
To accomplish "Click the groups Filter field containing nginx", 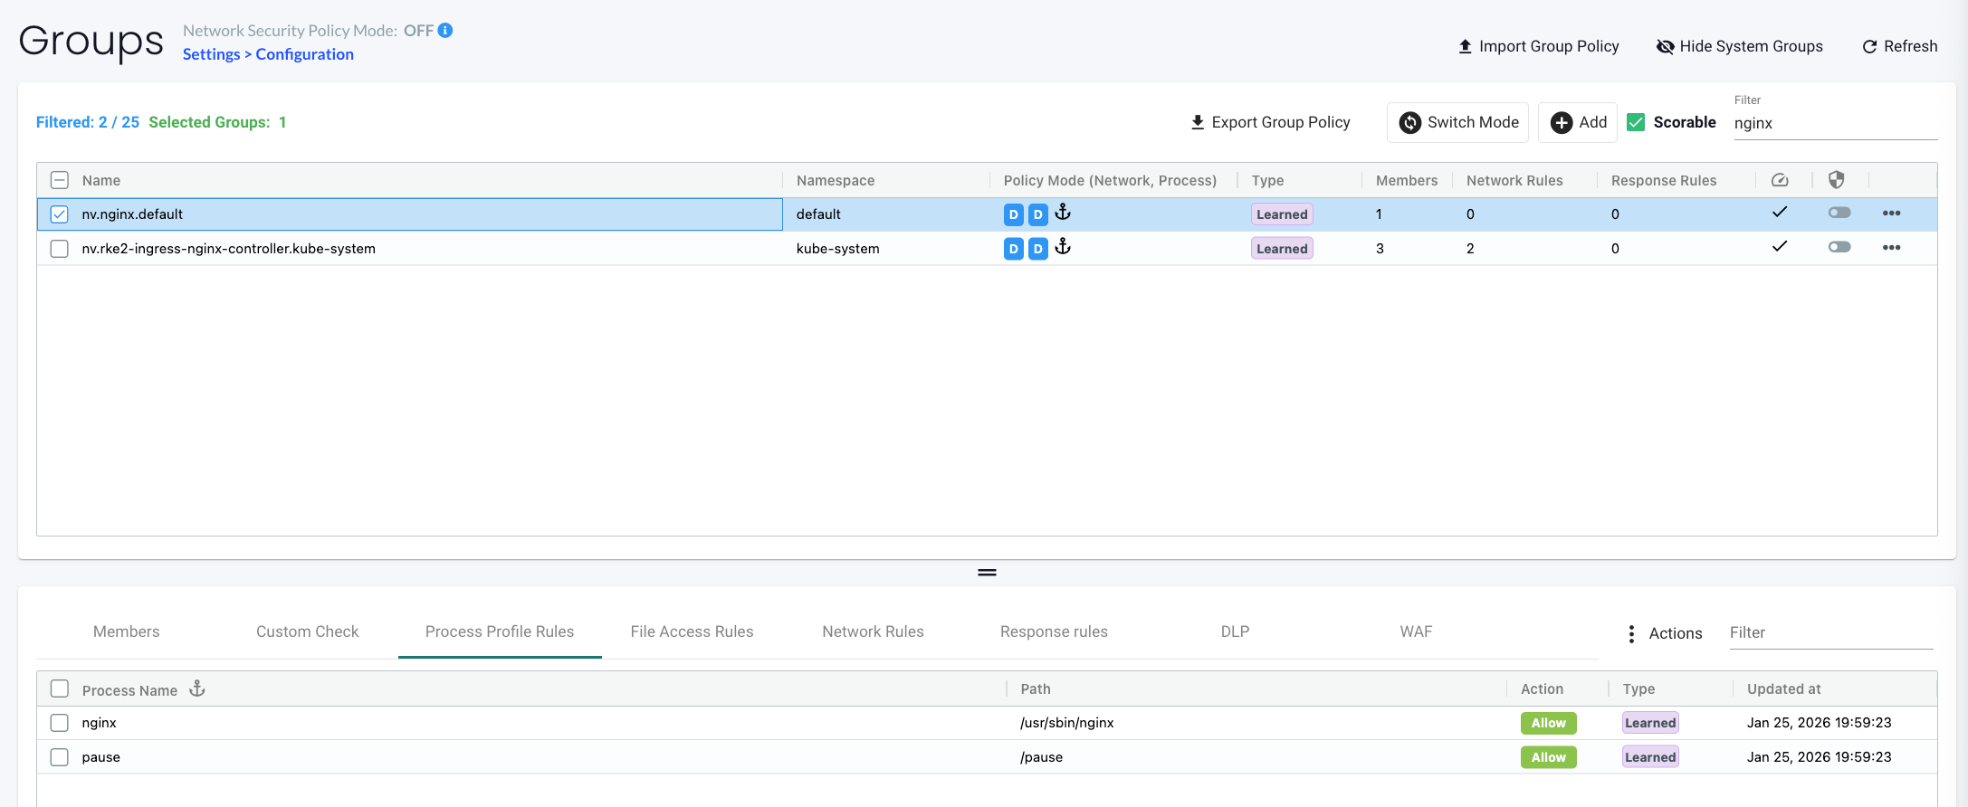I will click(1834, 124).
